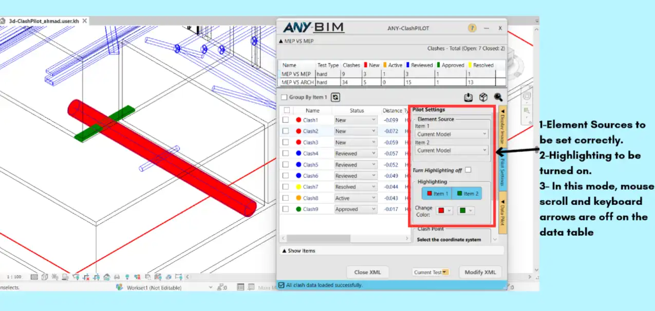Click the Highlight Displacement Sets icon
Viewport: 655px width, 311px height.
tap(169, 277)
